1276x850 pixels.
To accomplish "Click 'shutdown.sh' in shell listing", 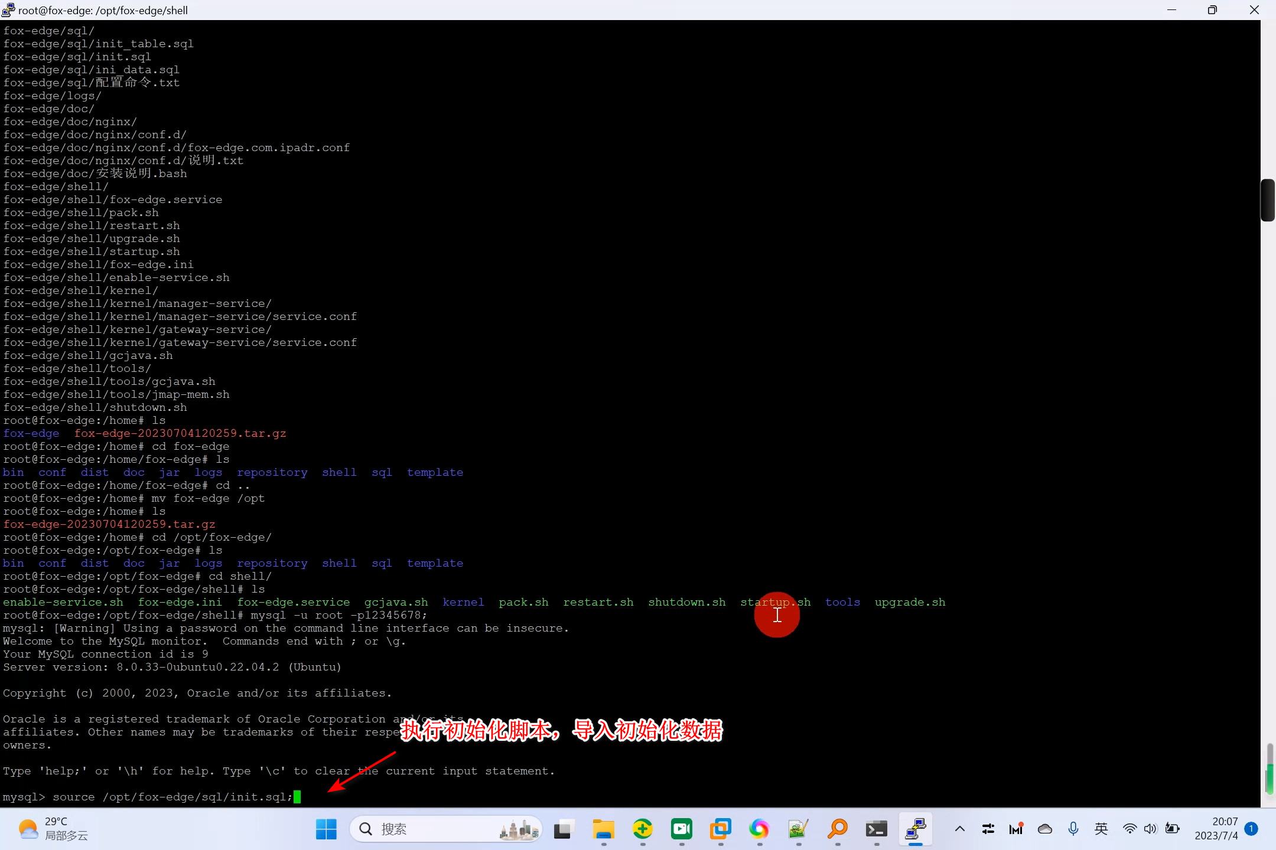I will (686, 602).
